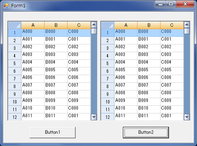197x146 pixels.
Task: Click the right grid's scrollbar track area
Action: pyautogui.click(x=187, y=74)
